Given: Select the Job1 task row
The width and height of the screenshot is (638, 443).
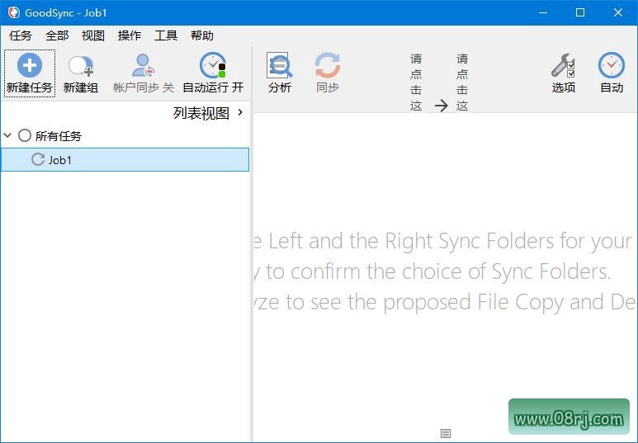Looking at the screenshot, I should pyautogui.click(x=125, y=159).
